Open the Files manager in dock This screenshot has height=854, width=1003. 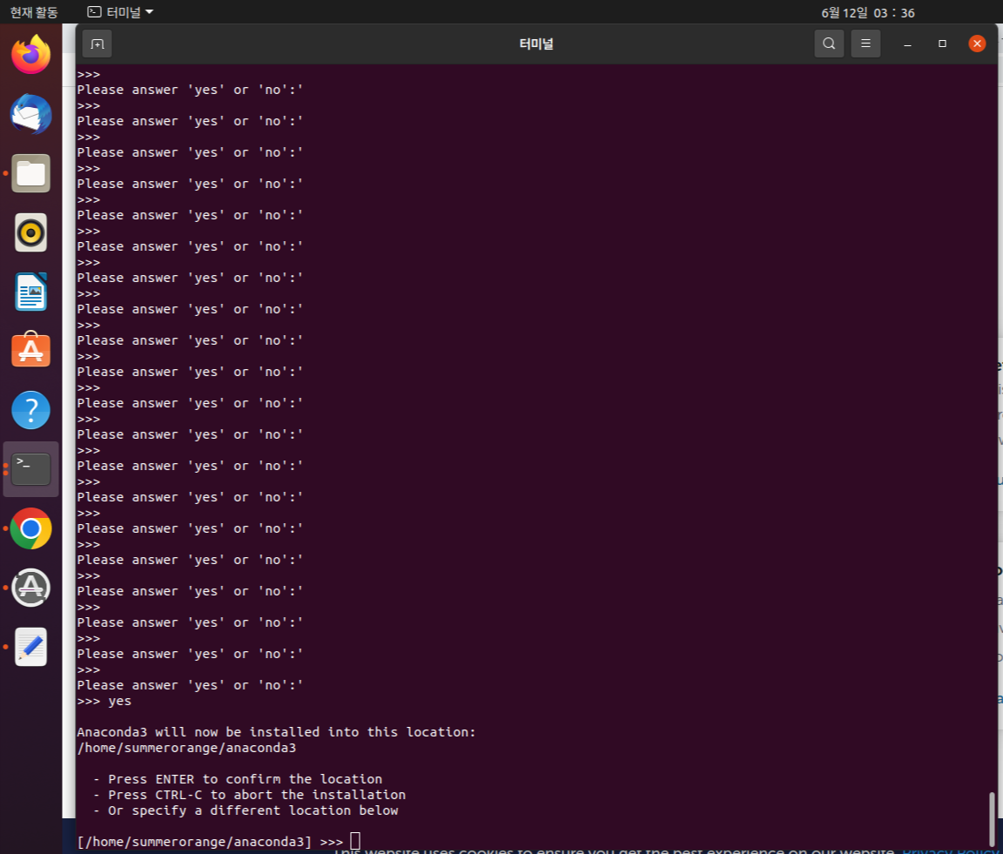click(x=30, y=173)
